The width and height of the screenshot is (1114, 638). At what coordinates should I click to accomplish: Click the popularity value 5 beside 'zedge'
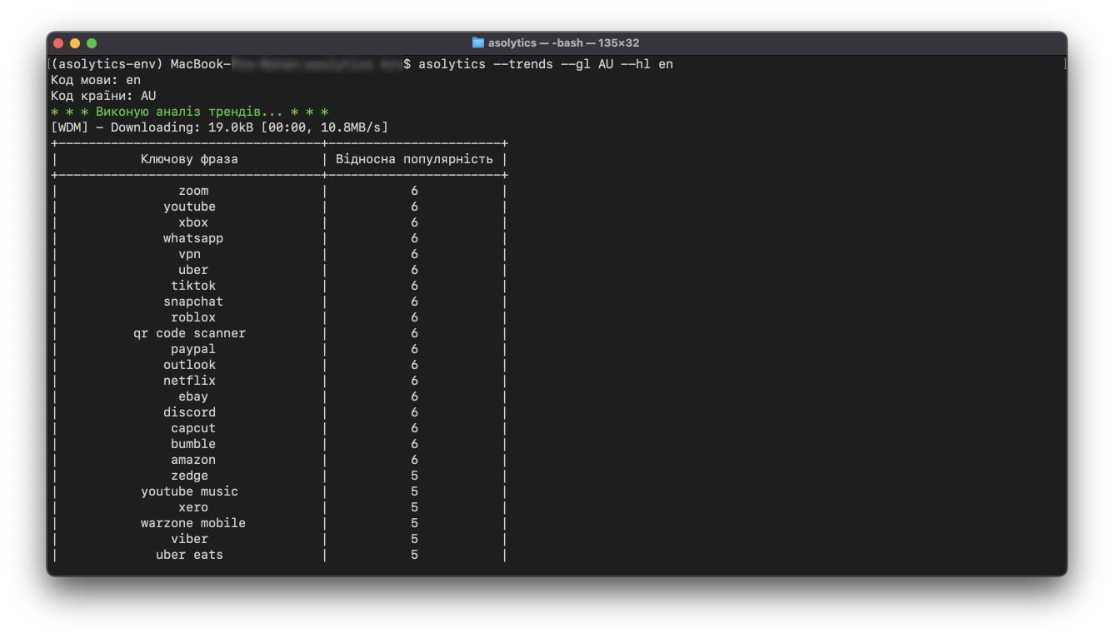pyautogui.click(x=414, y=476)
